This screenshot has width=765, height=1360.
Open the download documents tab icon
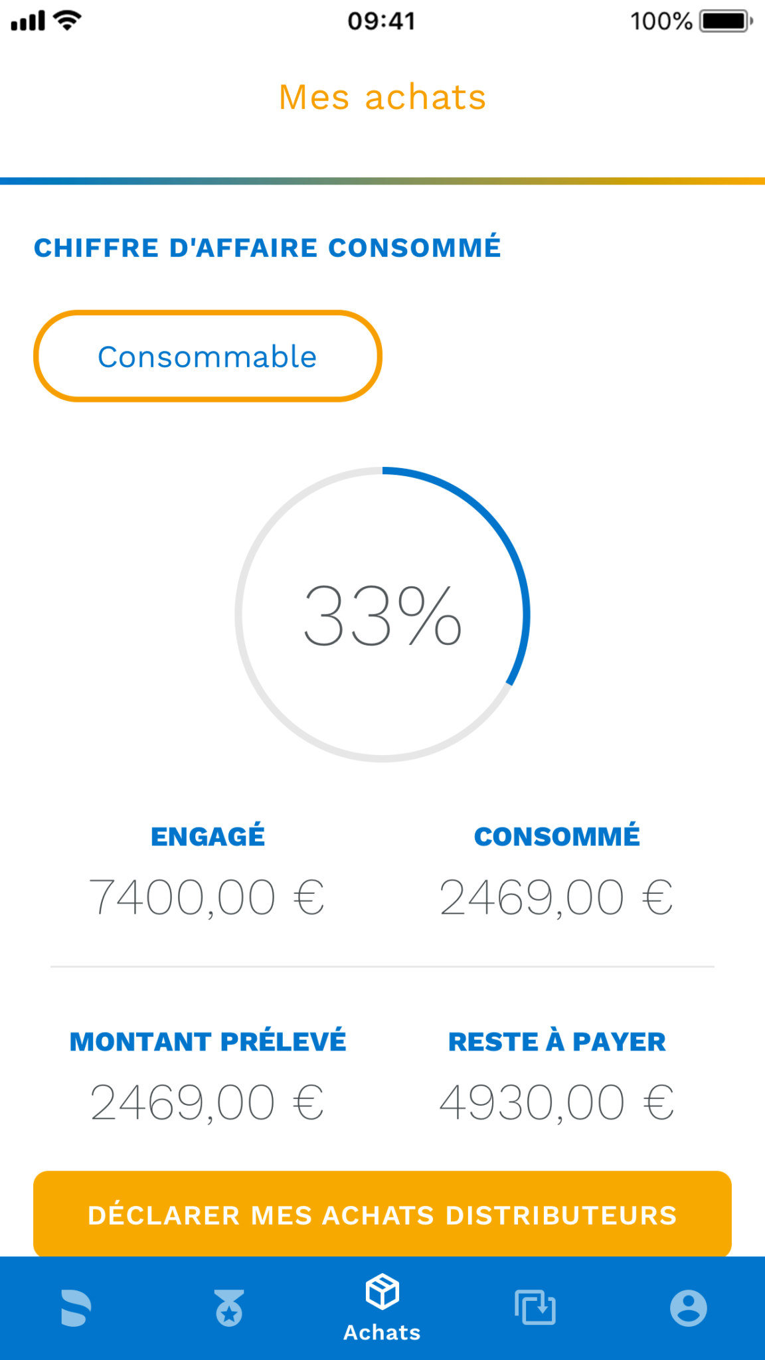(x=535, y=1307)
